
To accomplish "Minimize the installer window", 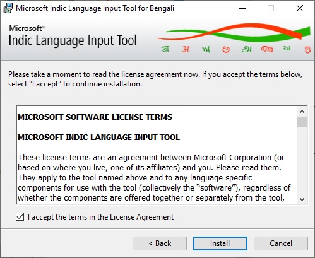I will click(x=242, y=8).
